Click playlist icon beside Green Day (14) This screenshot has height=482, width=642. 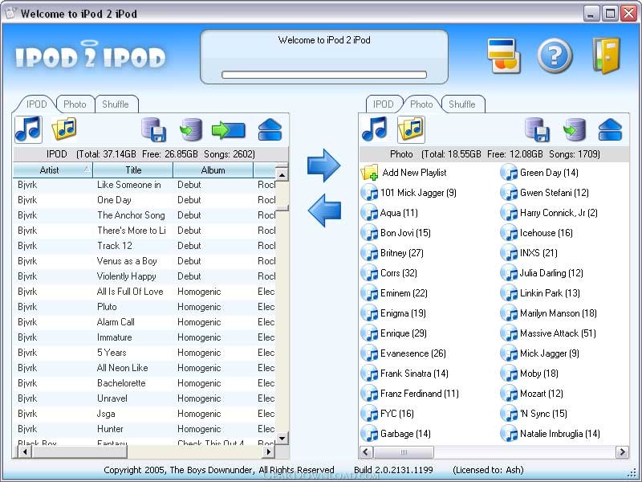509,173
